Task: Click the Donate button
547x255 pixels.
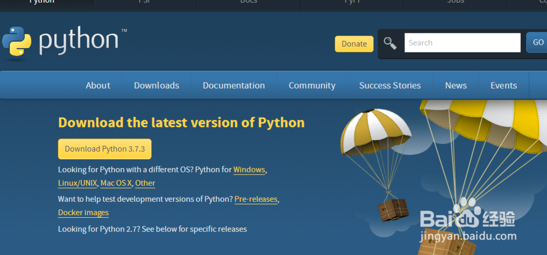Action: point(354,44)
